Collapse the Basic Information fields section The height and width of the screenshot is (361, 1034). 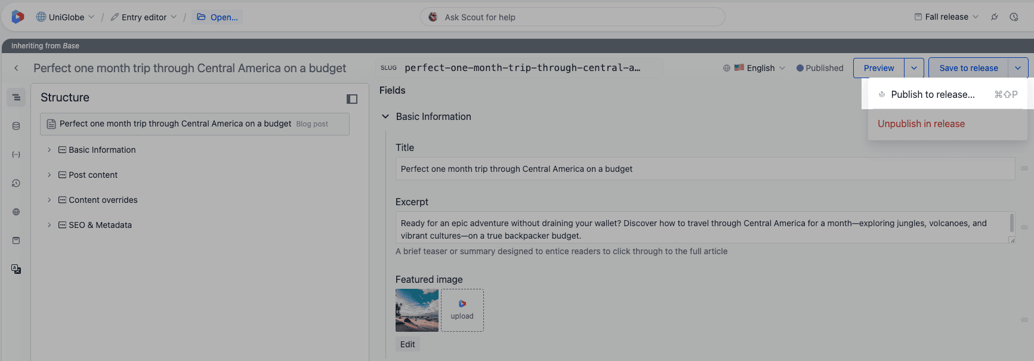385,117
